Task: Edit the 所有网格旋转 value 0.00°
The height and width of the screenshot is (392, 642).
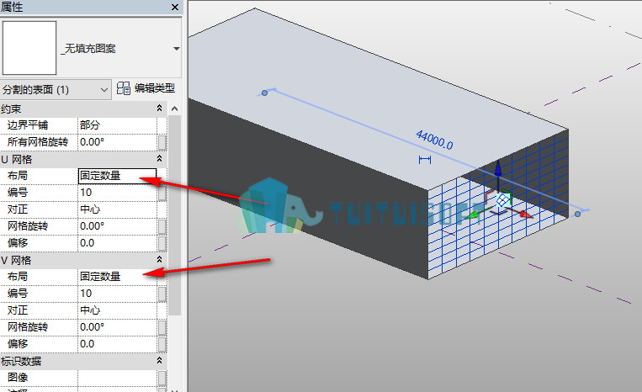Action: click(x=118, y=142)
